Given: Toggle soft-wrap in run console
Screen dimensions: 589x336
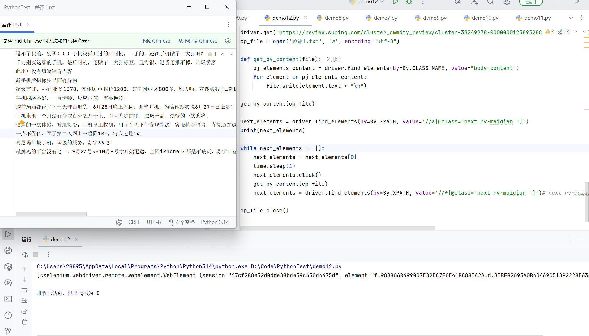Looking at the screenshot, I should tap(24, 290).
